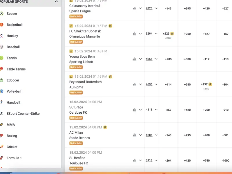The height and width of the screenshot is (174, 232).
Task: Open the 4315 markets link
Action: pos(149,110)
